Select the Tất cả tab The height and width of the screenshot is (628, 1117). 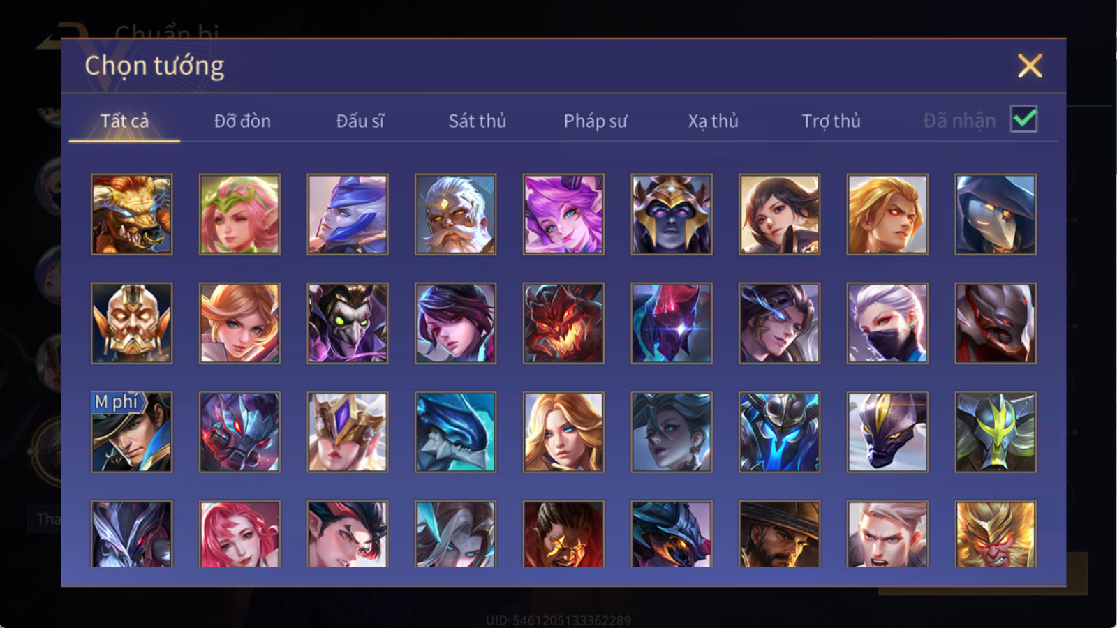click(x=124, y=121)
